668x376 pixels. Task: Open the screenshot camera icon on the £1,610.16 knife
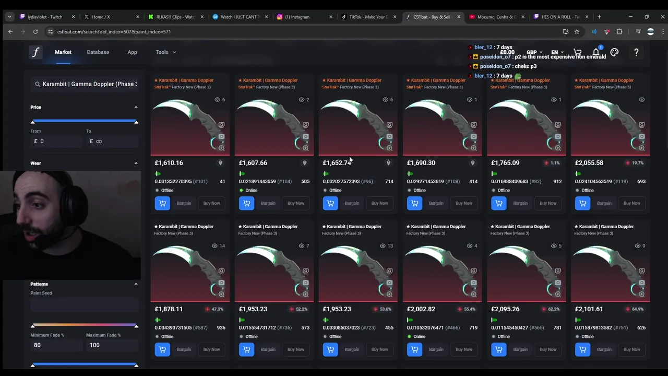coord(221,137)
